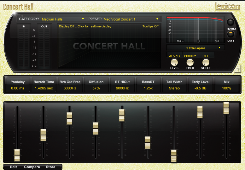Click the Edit tab
This screenshot has height=170, width=245.
tap(13, 167)
